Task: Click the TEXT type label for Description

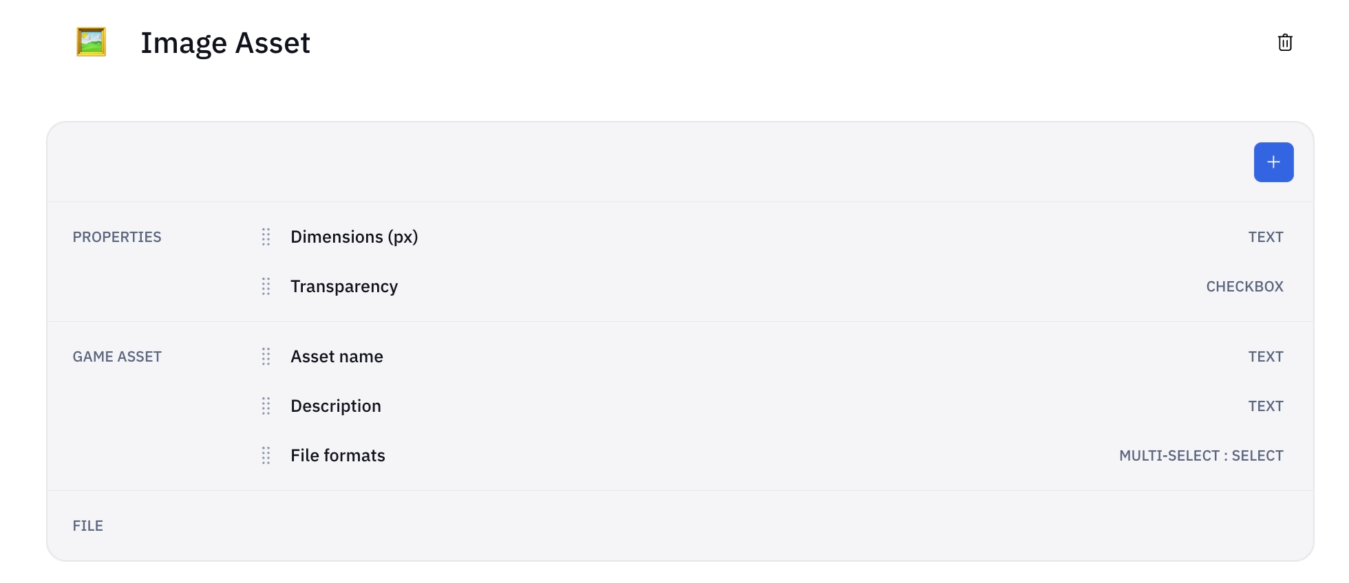Action: click(x=1266, y=406)
